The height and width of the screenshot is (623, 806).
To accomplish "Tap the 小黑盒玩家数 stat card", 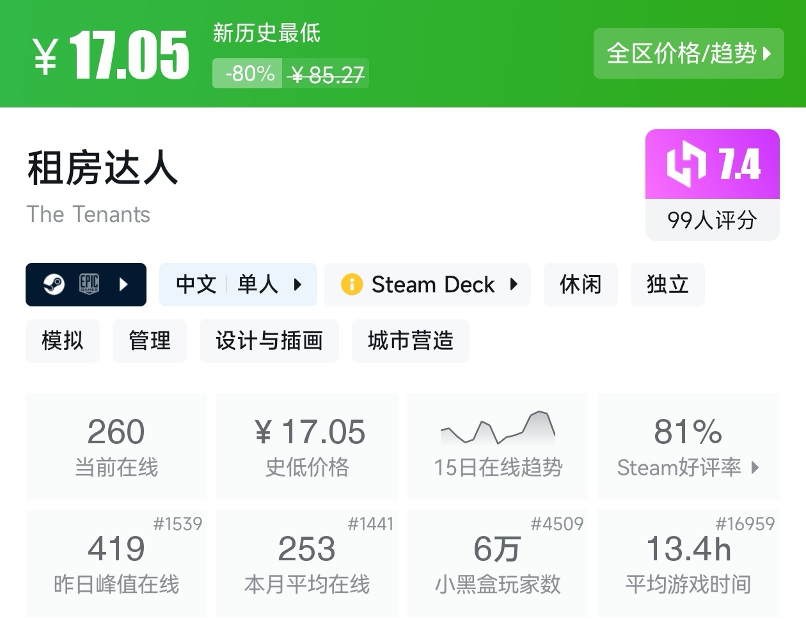I will click(x=498, y=563).
